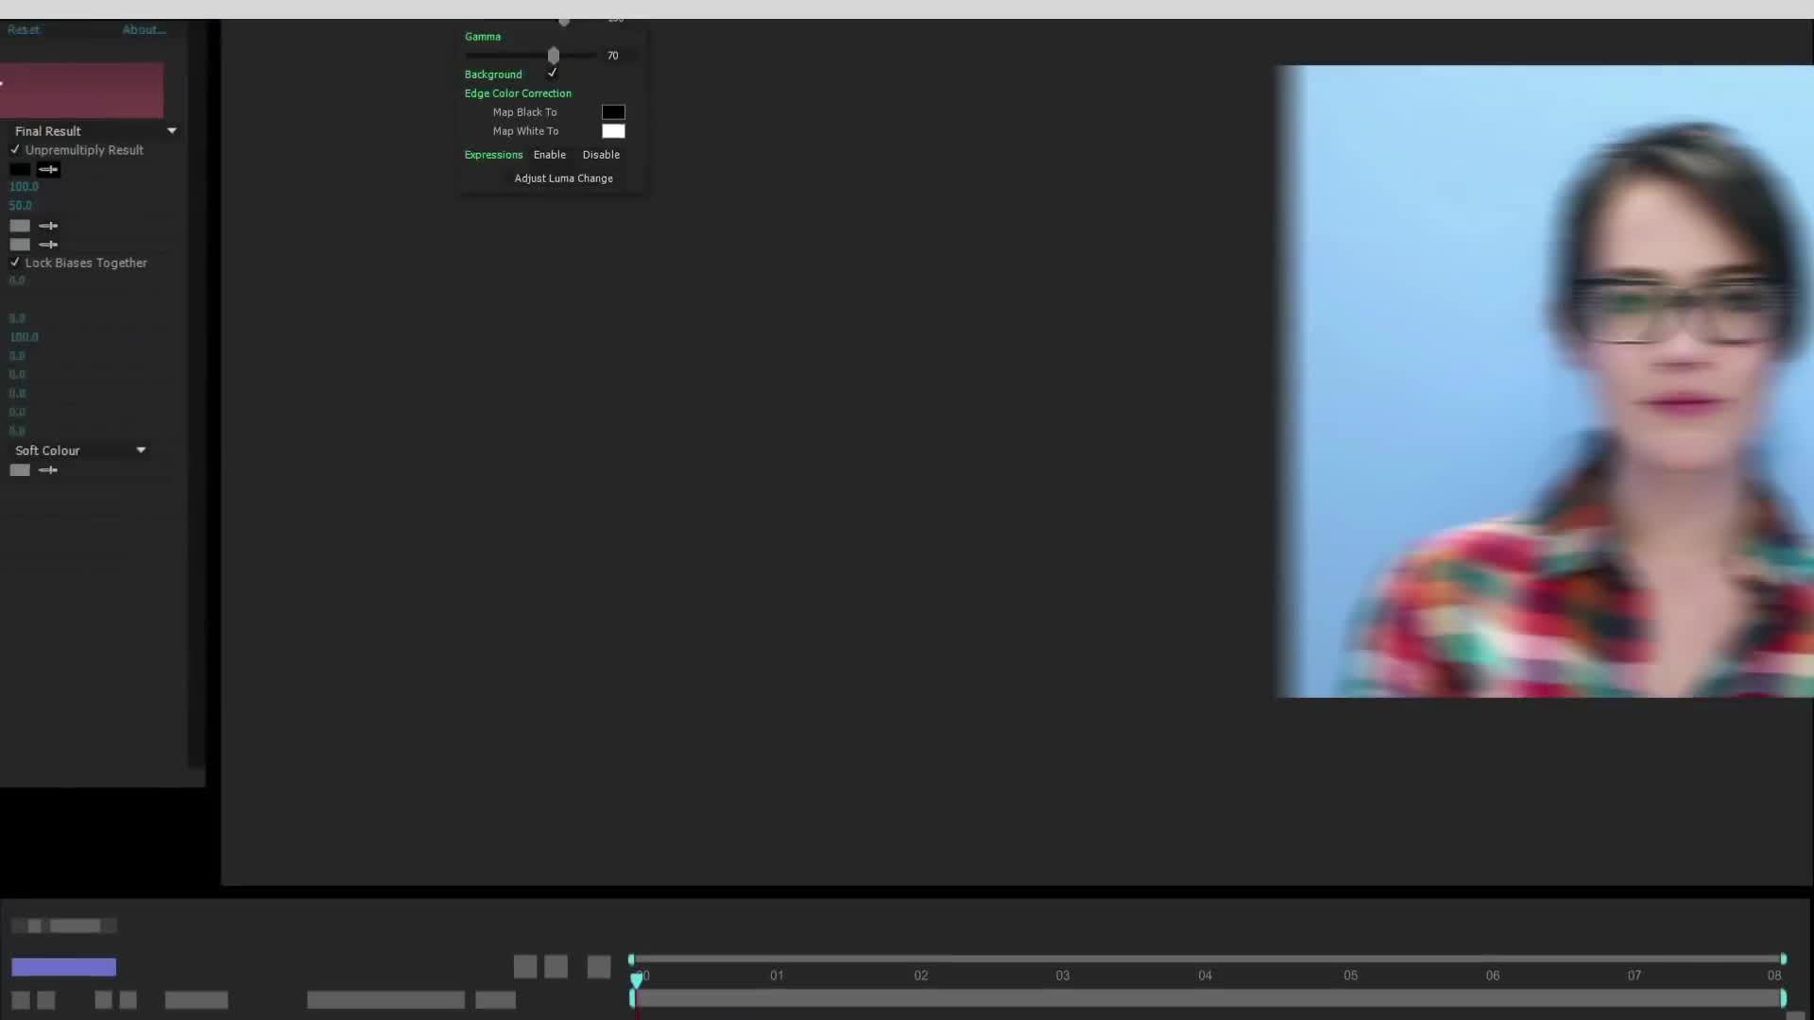
Task: Click eyedropper under the Soft Colour dropdown
Action: click(x=48, y=470)
